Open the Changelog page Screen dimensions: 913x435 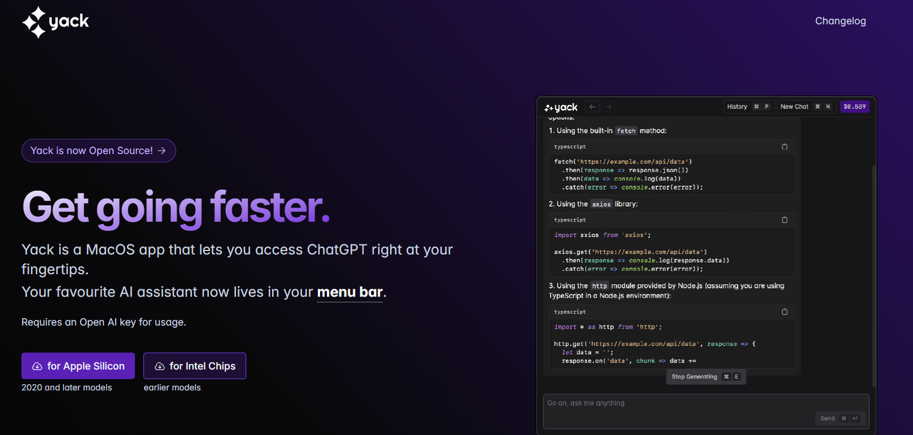pyautogui.click(x=840, y=21)
